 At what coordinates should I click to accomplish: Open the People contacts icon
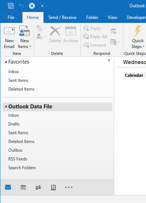tap(38, 187)
